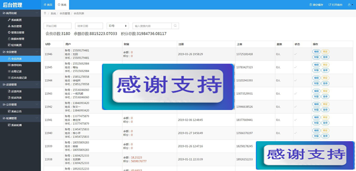
Task: Click the file icon for 投诉列表
Action: click(9, 98)
